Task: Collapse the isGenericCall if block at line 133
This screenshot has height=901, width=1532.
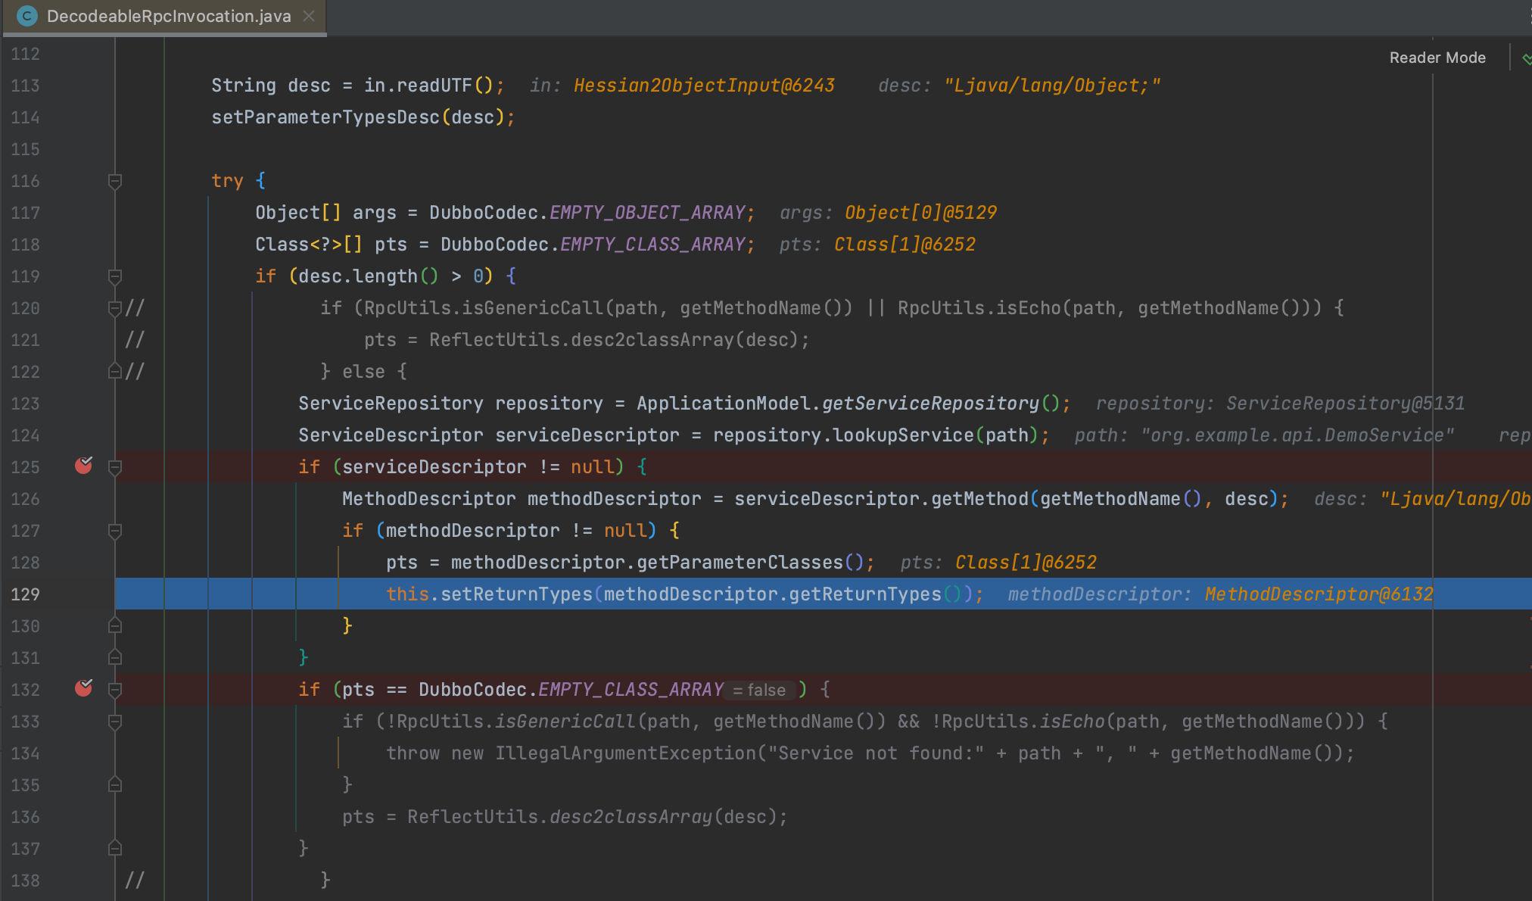Action: point(115,722)
